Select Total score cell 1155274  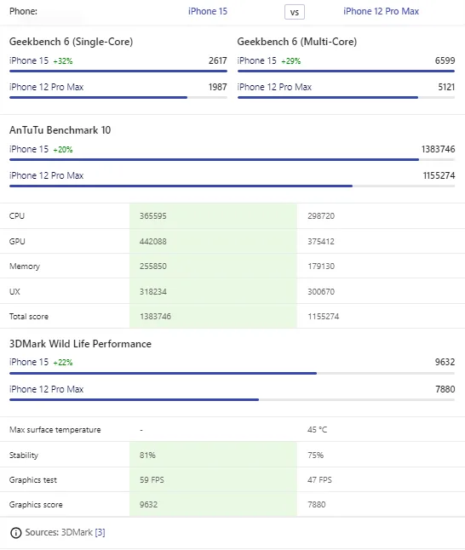click(324, 317)
